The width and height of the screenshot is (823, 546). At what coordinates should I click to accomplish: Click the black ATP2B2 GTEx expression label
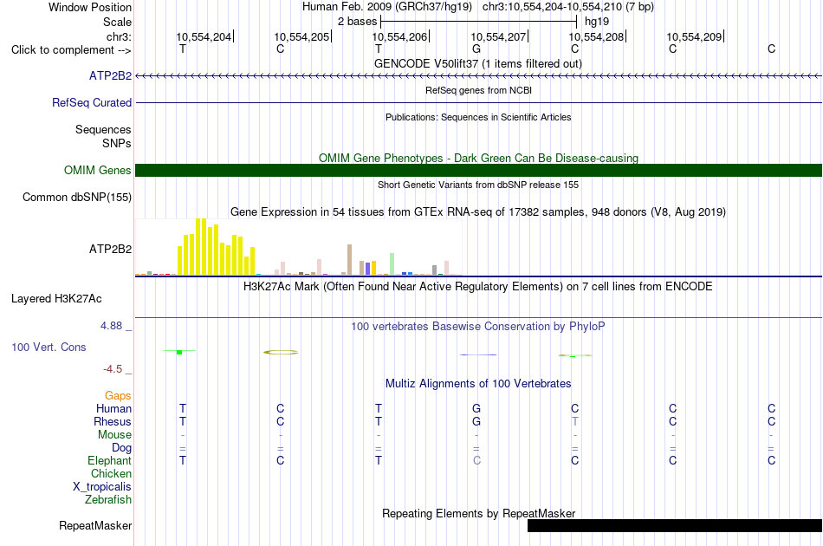110,249
